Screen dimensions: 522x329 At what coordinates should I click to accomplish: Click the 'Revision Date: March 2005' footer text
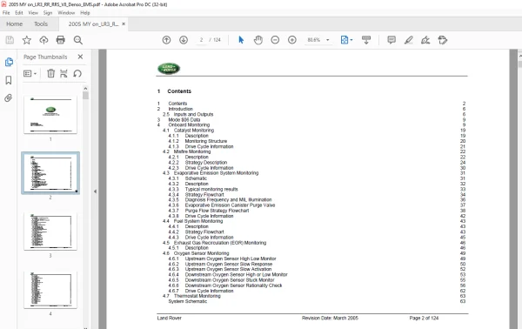click(330, 318)
